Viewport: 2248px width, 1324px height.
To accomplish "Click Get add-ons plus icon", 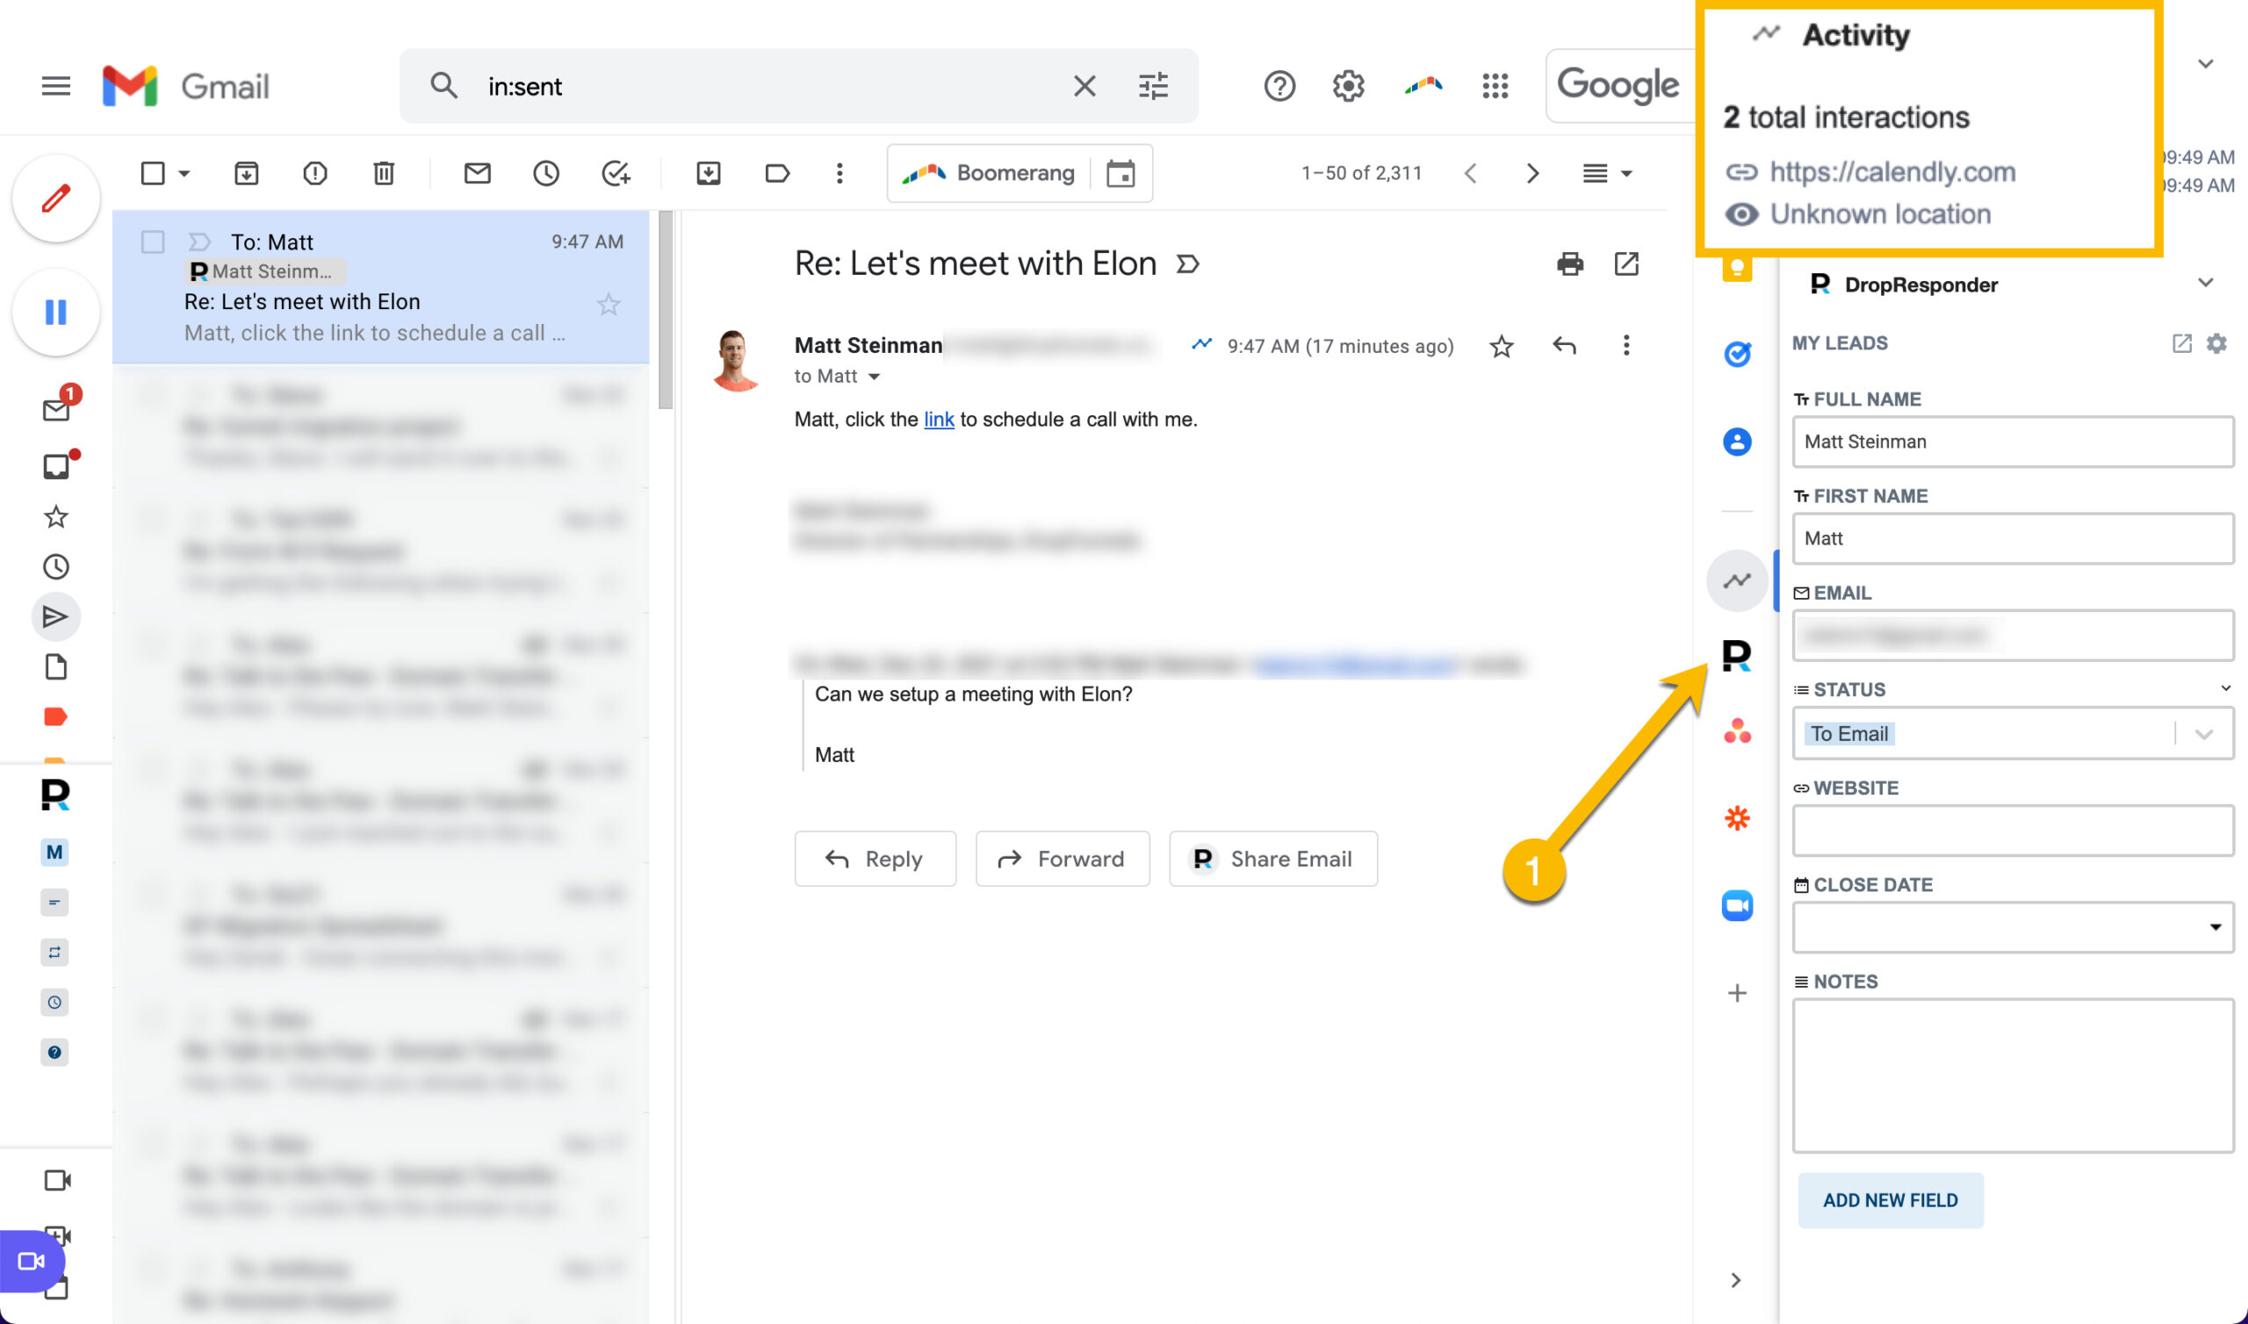I will [1737, 993].
